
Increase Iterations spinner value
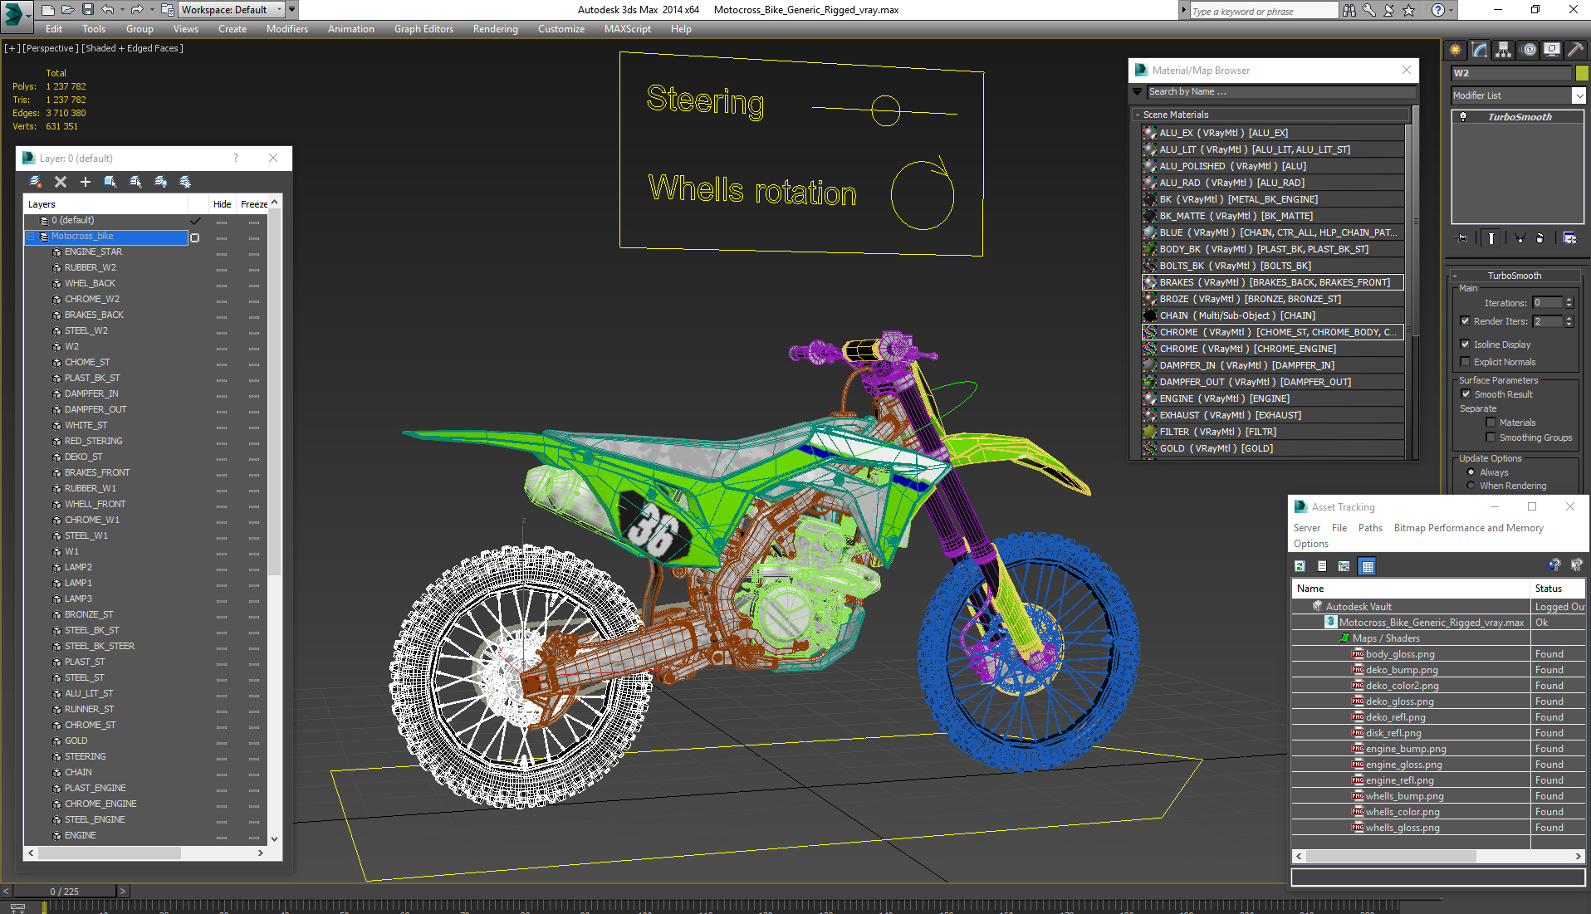coord(1569,300)
